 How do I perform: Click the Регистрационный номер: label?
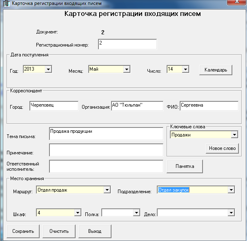(x=62, y=45)
